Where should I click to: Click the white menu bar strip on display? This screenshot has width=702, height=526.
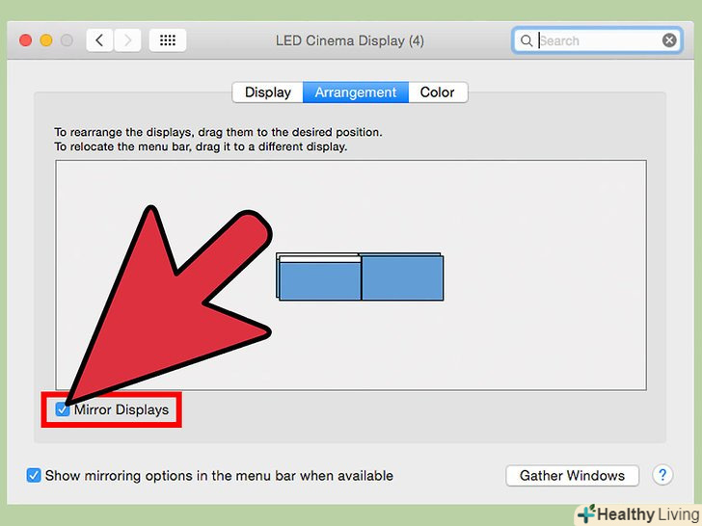pos(320,259)
